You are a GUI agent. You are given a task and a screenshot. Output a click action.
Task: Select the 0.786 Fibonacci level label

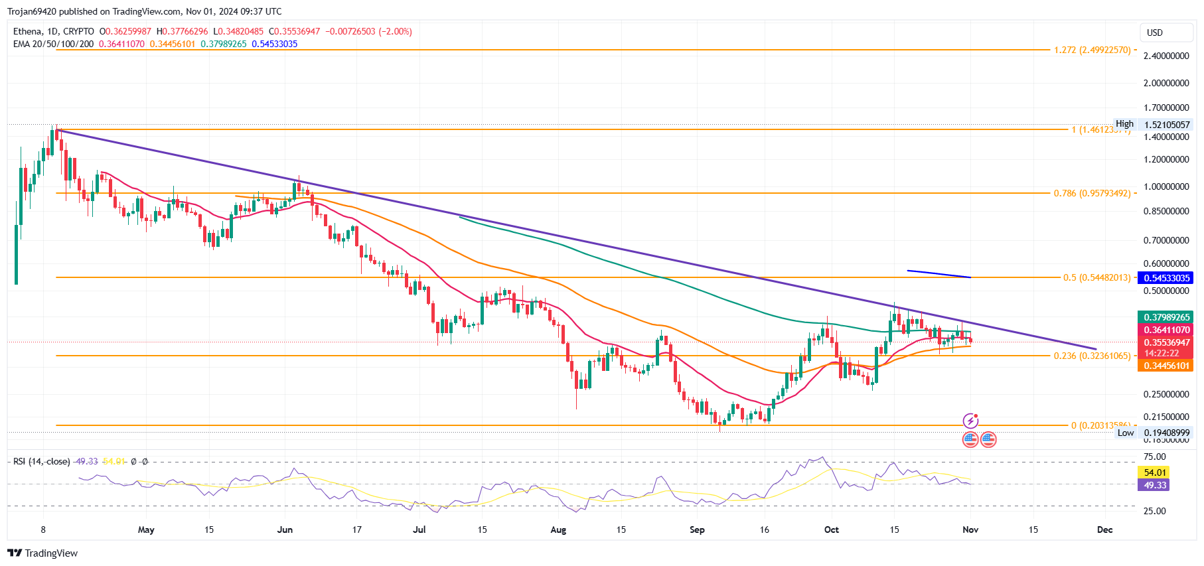click(1092, 193)
